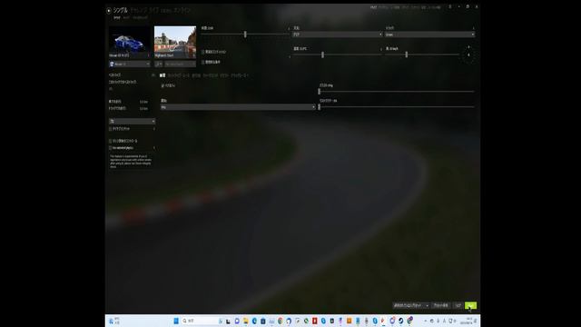Screen dimensions: 581x327
Task: Open the シングル mode heading
Action: (120, 10)
